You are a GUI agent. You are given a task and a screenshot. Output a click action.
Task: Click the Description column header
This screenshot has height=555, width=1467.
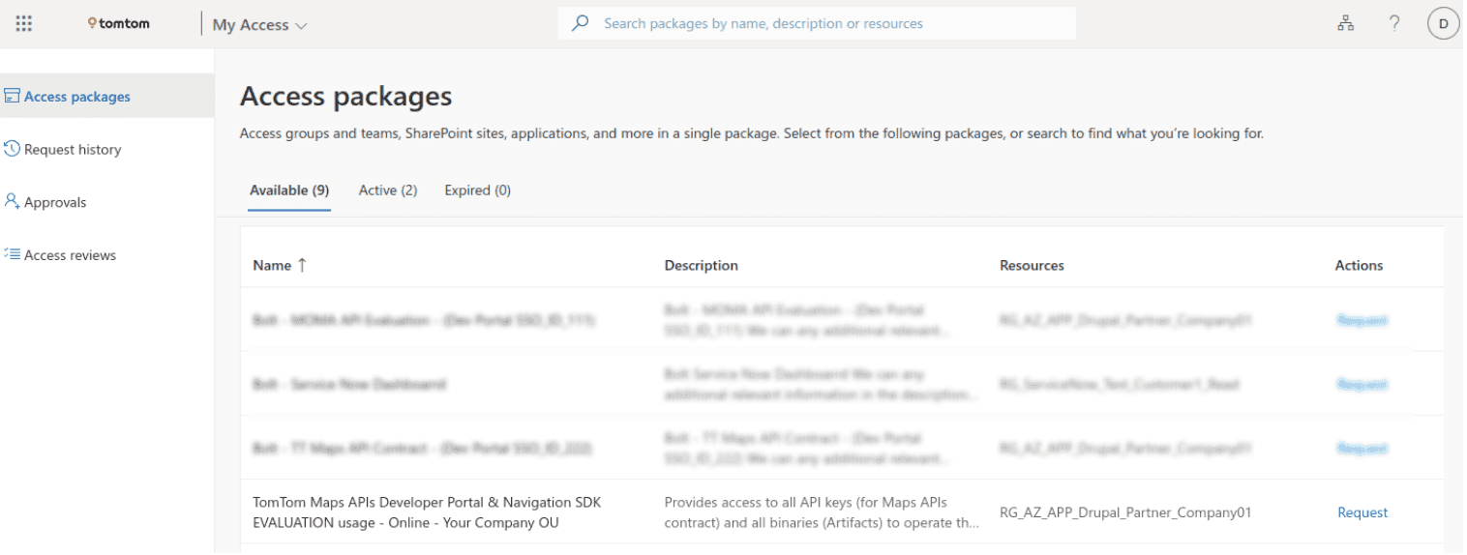702,265
